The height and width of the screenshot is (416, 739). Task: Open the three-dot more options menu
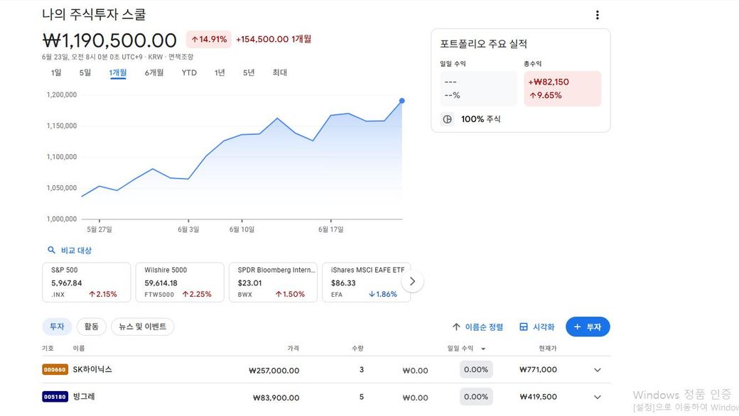coord(597,15)
